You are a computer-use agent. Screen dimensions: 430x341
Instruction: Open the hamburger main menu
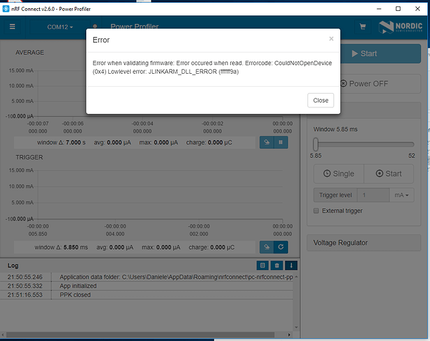click(12, 27)
